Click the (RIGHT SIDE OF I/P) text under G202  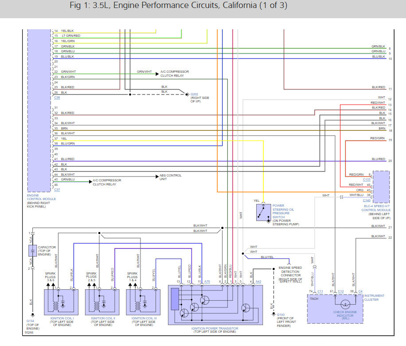(x=199, y=99)
